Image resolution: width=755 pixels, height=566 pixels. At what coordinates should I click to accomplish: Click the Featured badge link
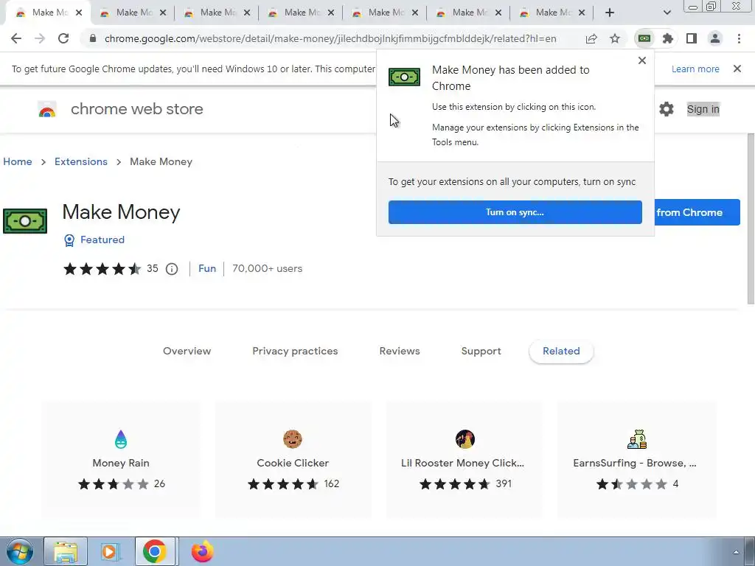click(94, 240)
